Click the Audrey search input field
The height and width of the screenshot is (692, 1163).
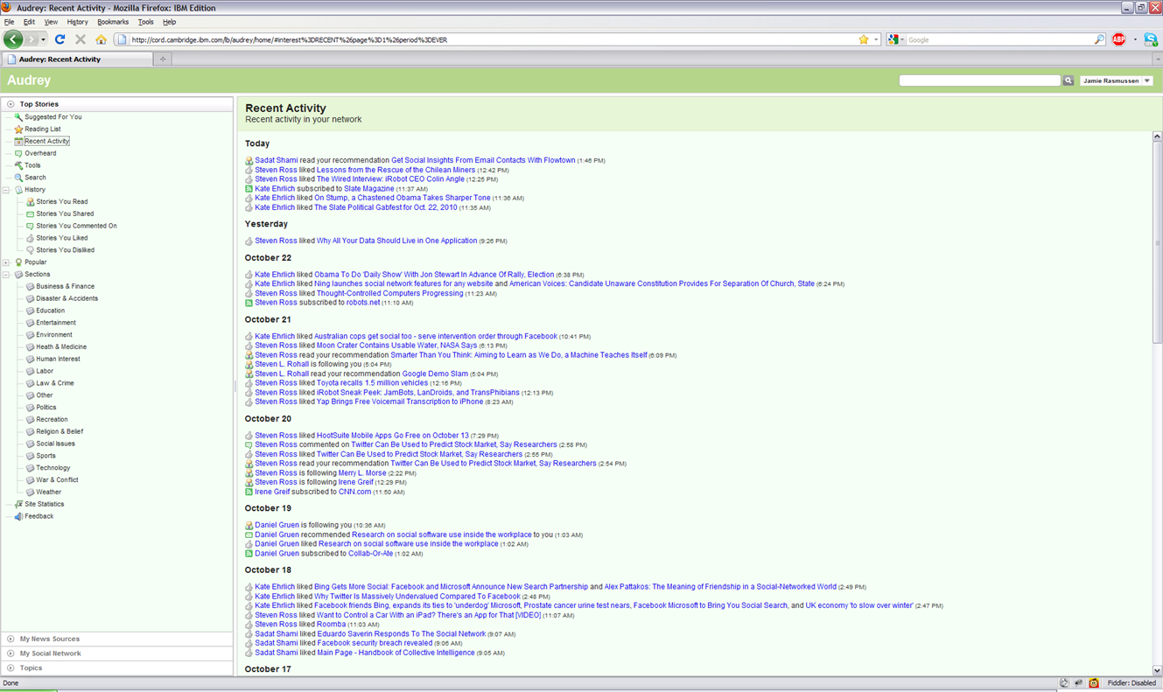tap(979, 80)
